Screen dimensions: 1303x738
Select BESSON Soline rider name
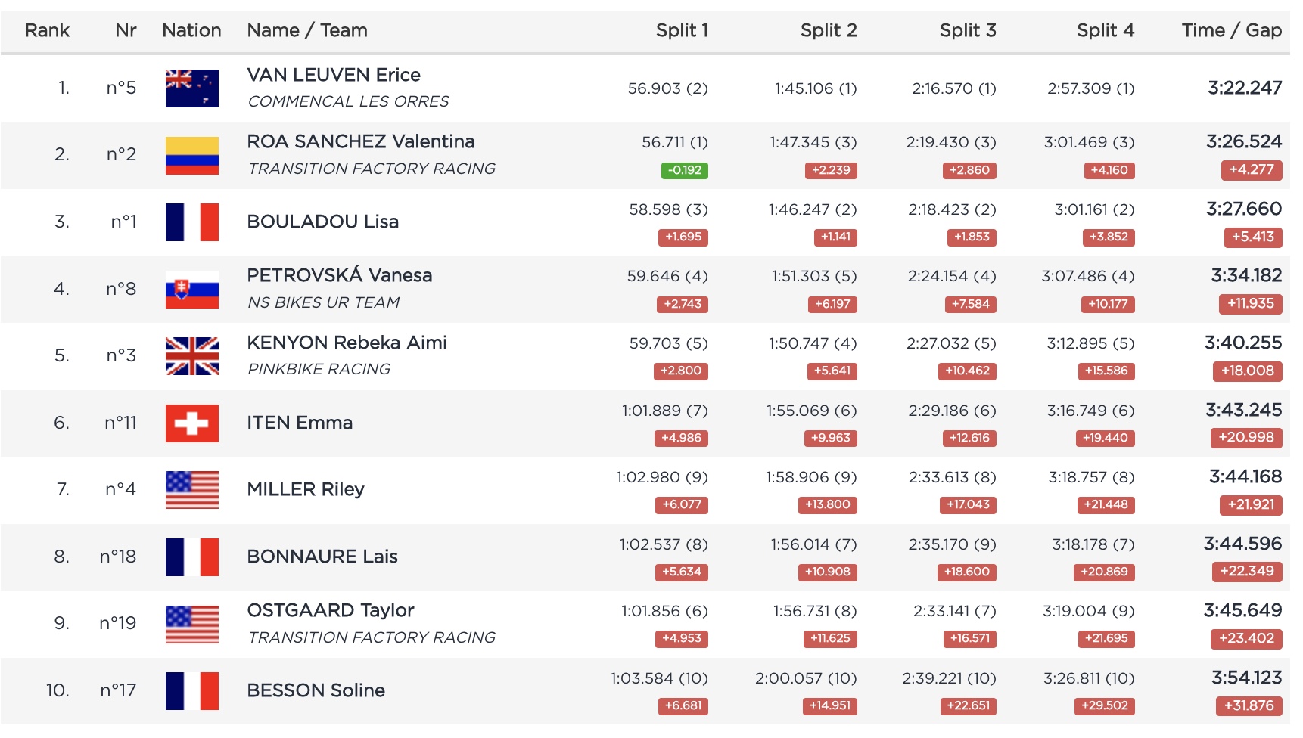(316, 690)
